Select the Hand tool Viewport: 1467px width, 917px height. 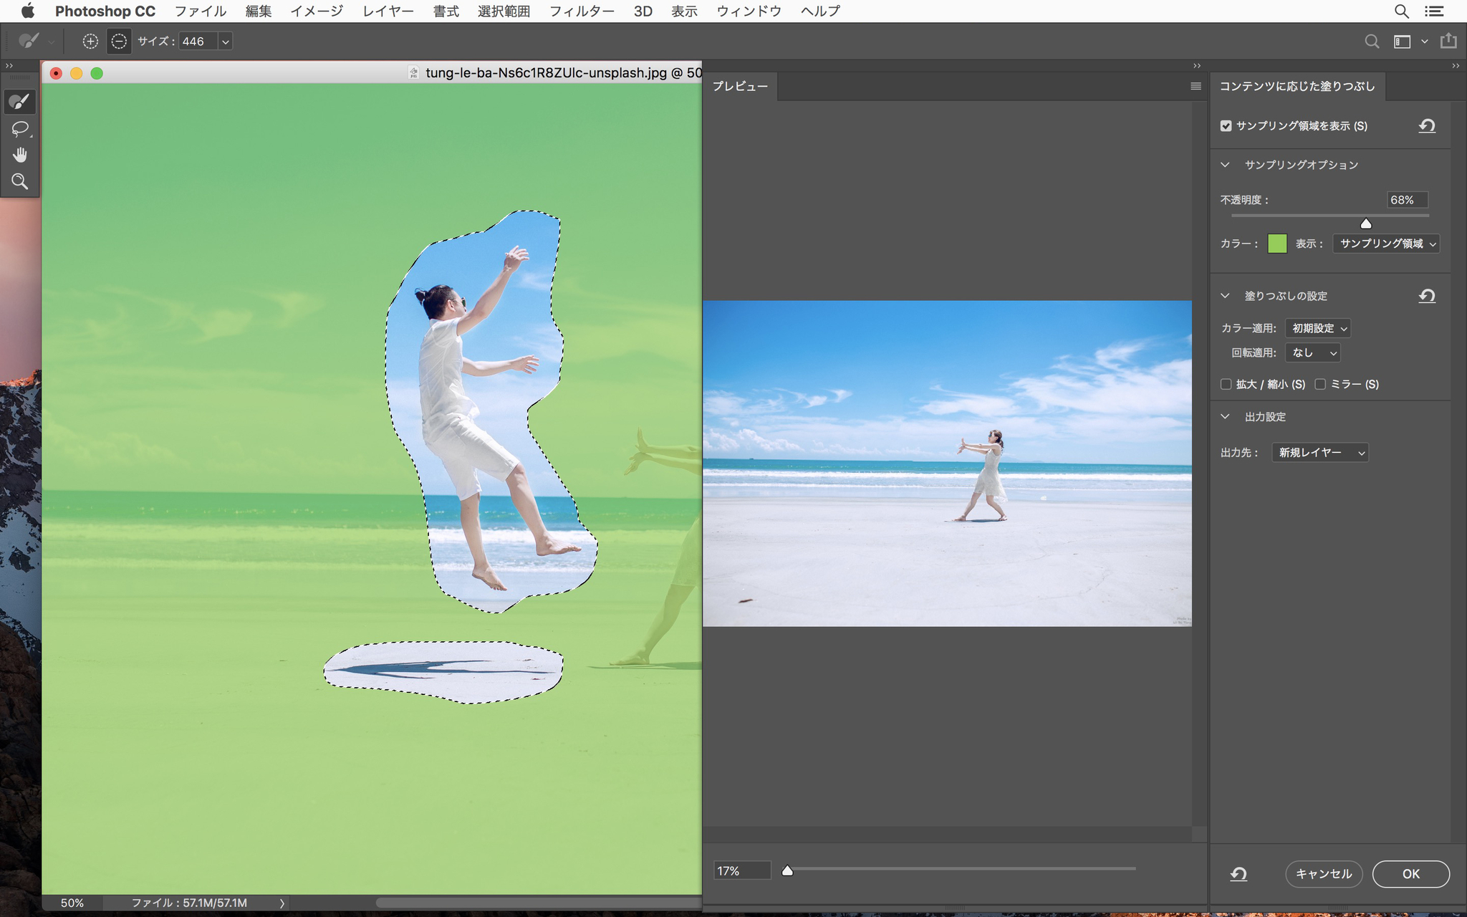(19, 155)
